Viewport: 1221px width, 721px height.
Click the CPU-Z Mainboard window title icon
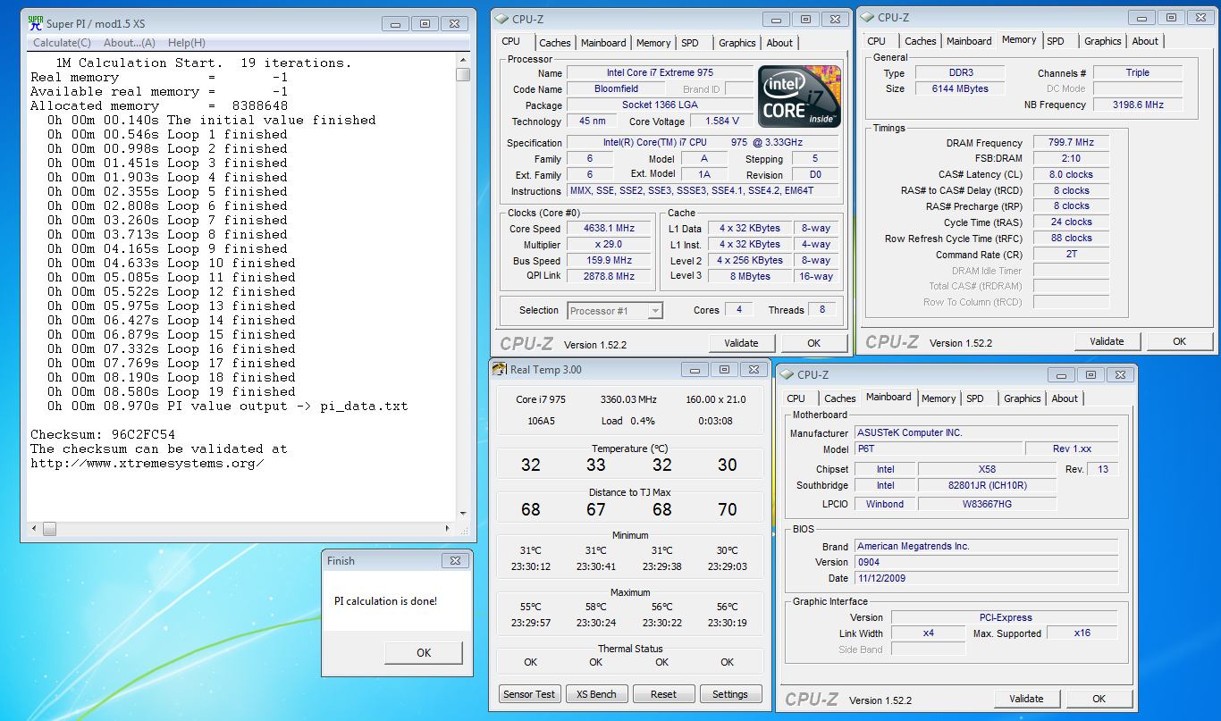click(x=787, y=374)
